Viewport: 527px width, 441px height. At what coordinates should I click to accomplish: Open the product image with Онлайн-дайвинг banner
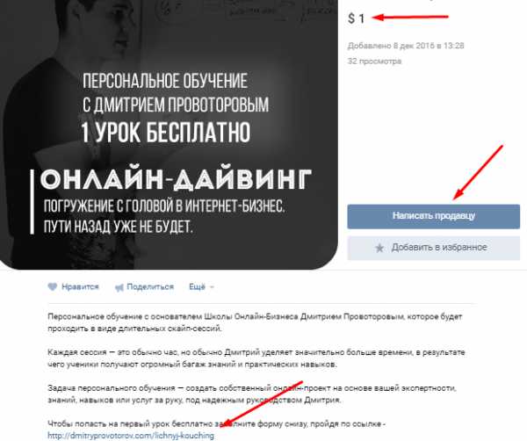point(169,134)
